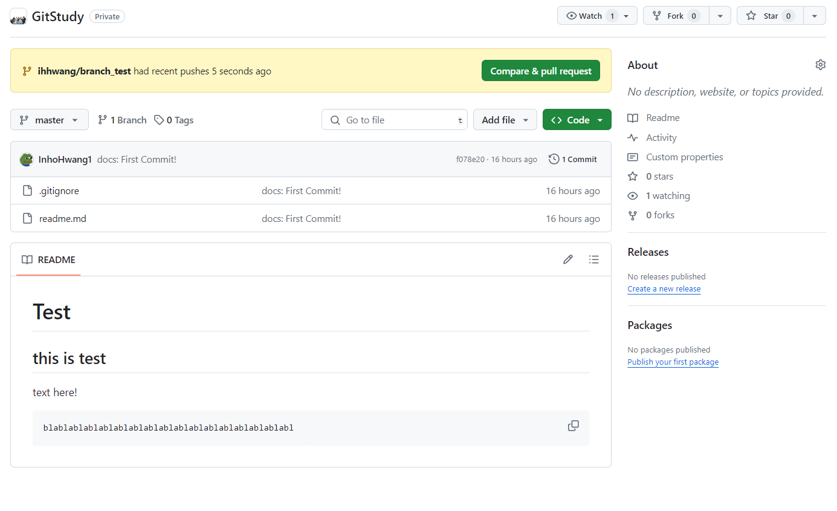View the 1 Commit history link
837x511 pixels.
tap(573, 159)
